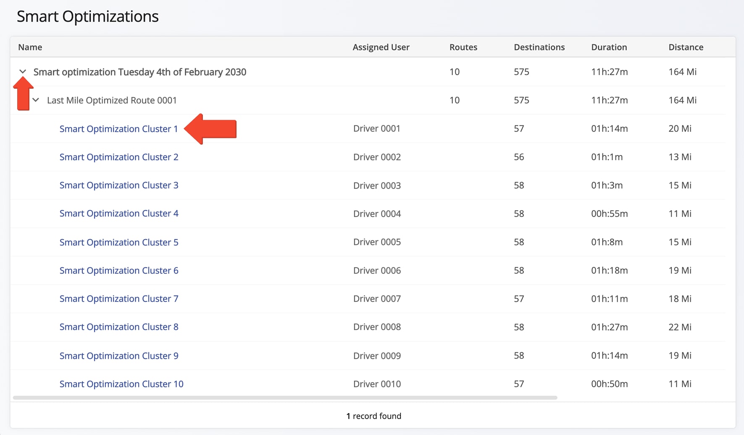Collapse the Last Mile Optimized Route 0001 row
This screenshot has height=435, width=744.
[36, 100]
